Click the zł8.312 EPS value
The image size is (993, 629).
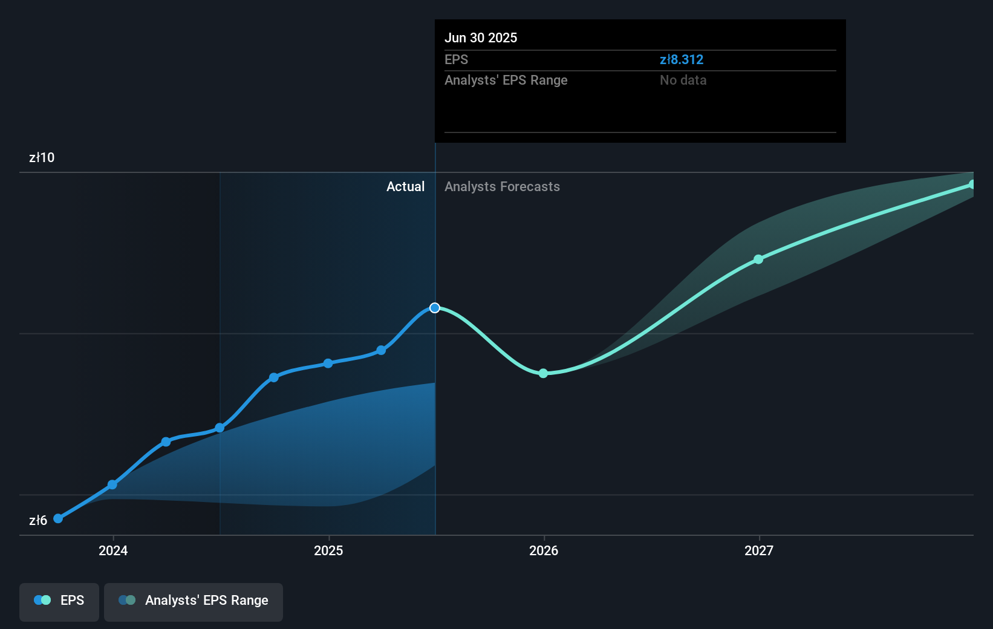tap(682, 59)
